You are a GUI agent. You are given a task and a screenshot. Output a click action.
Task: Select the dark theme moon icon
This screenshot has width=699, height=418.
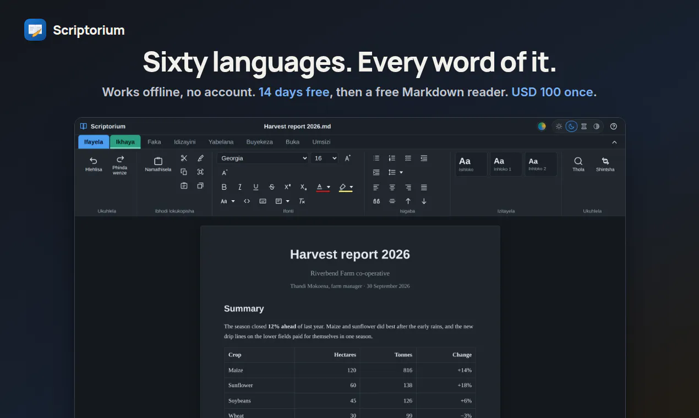coord(571,127)
